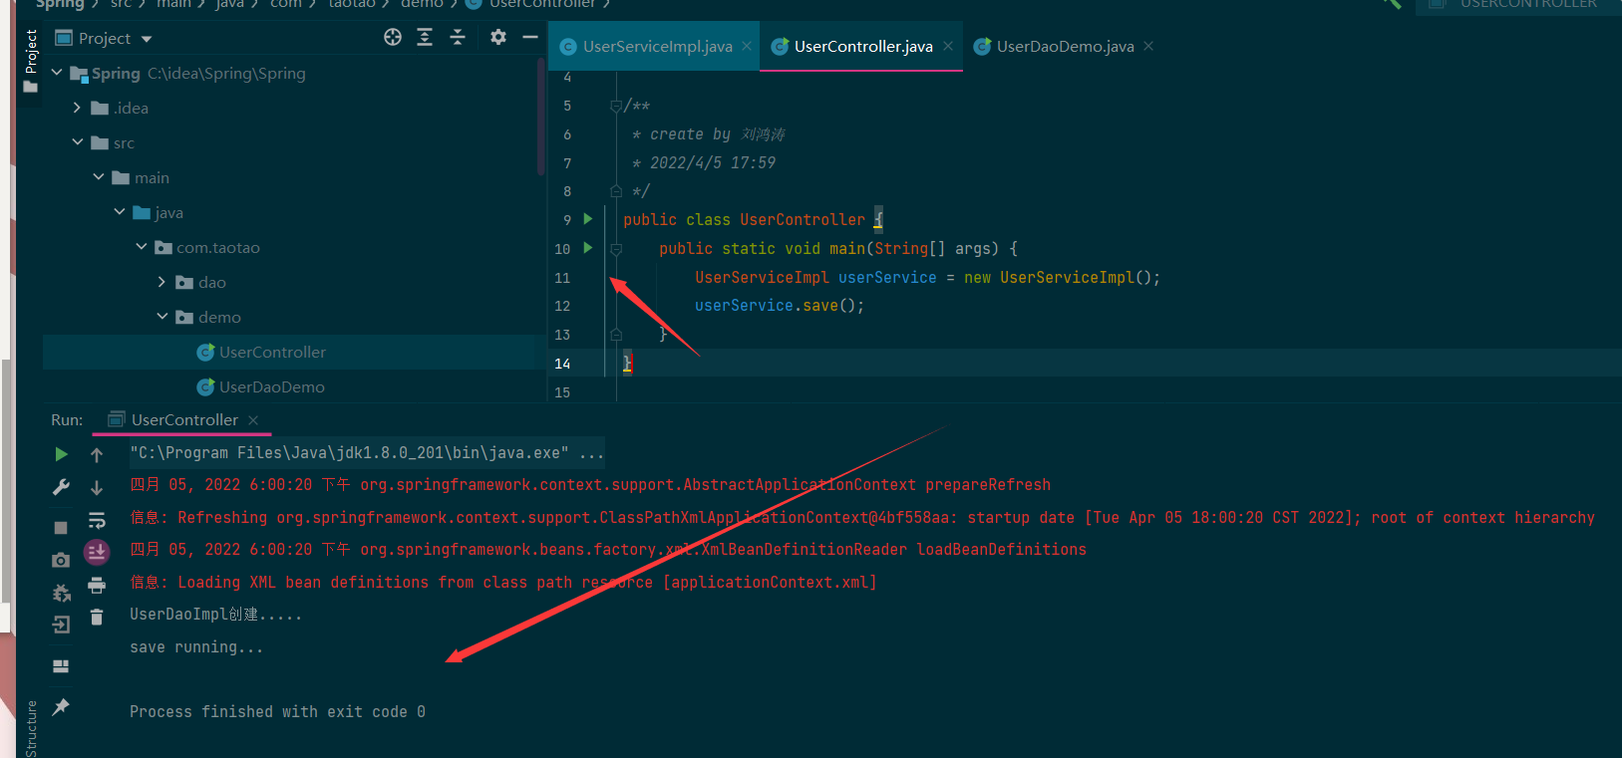Close the UserServiceImpl.java tab
1622x758 pixels.
(x=747, y=46)
